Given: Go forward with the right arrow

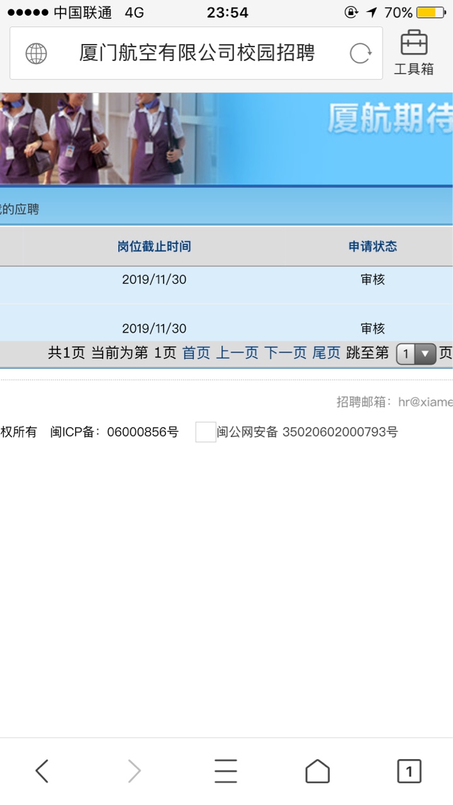Looking at the screenshot, I should [134, 771].
